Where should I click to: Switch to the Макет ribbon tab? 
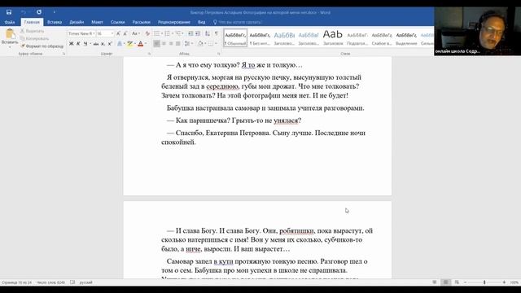(98, 22)
